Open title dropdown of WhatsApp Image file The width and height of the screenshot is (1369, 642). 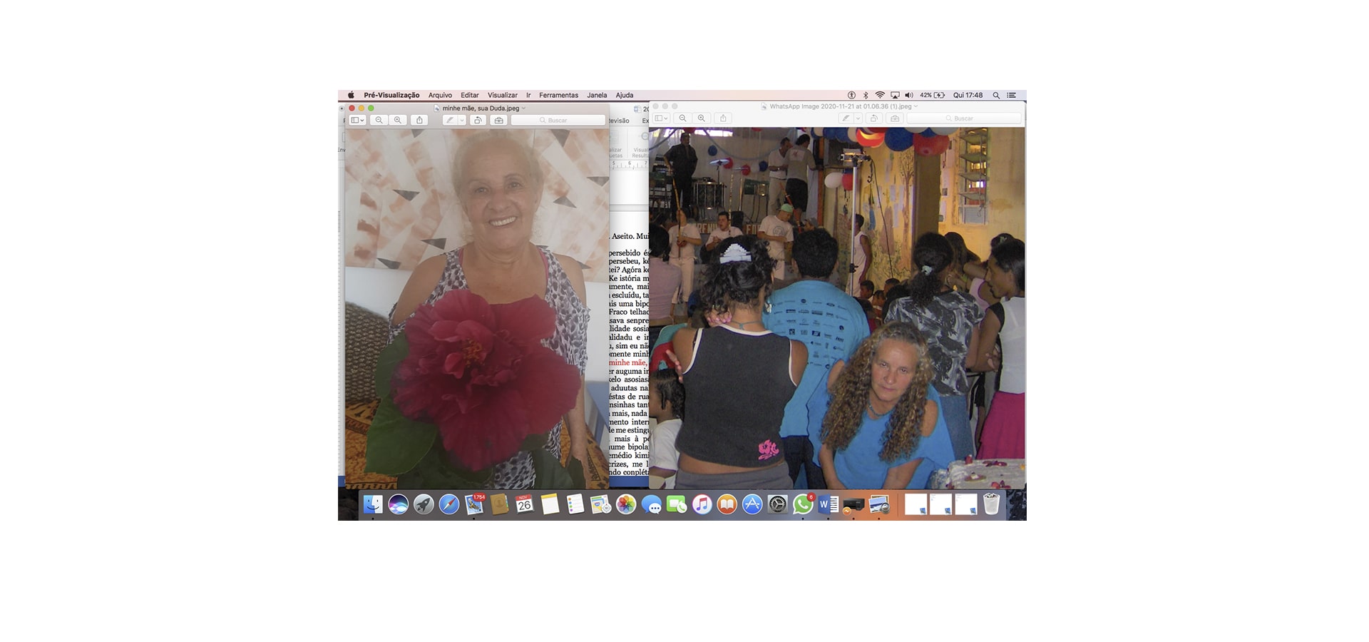[916, 106]
